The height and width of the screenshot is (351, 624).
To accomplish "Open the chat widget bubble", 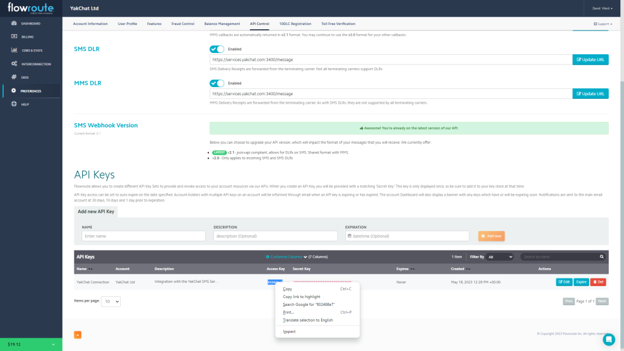I will click(x=609, y=339).
